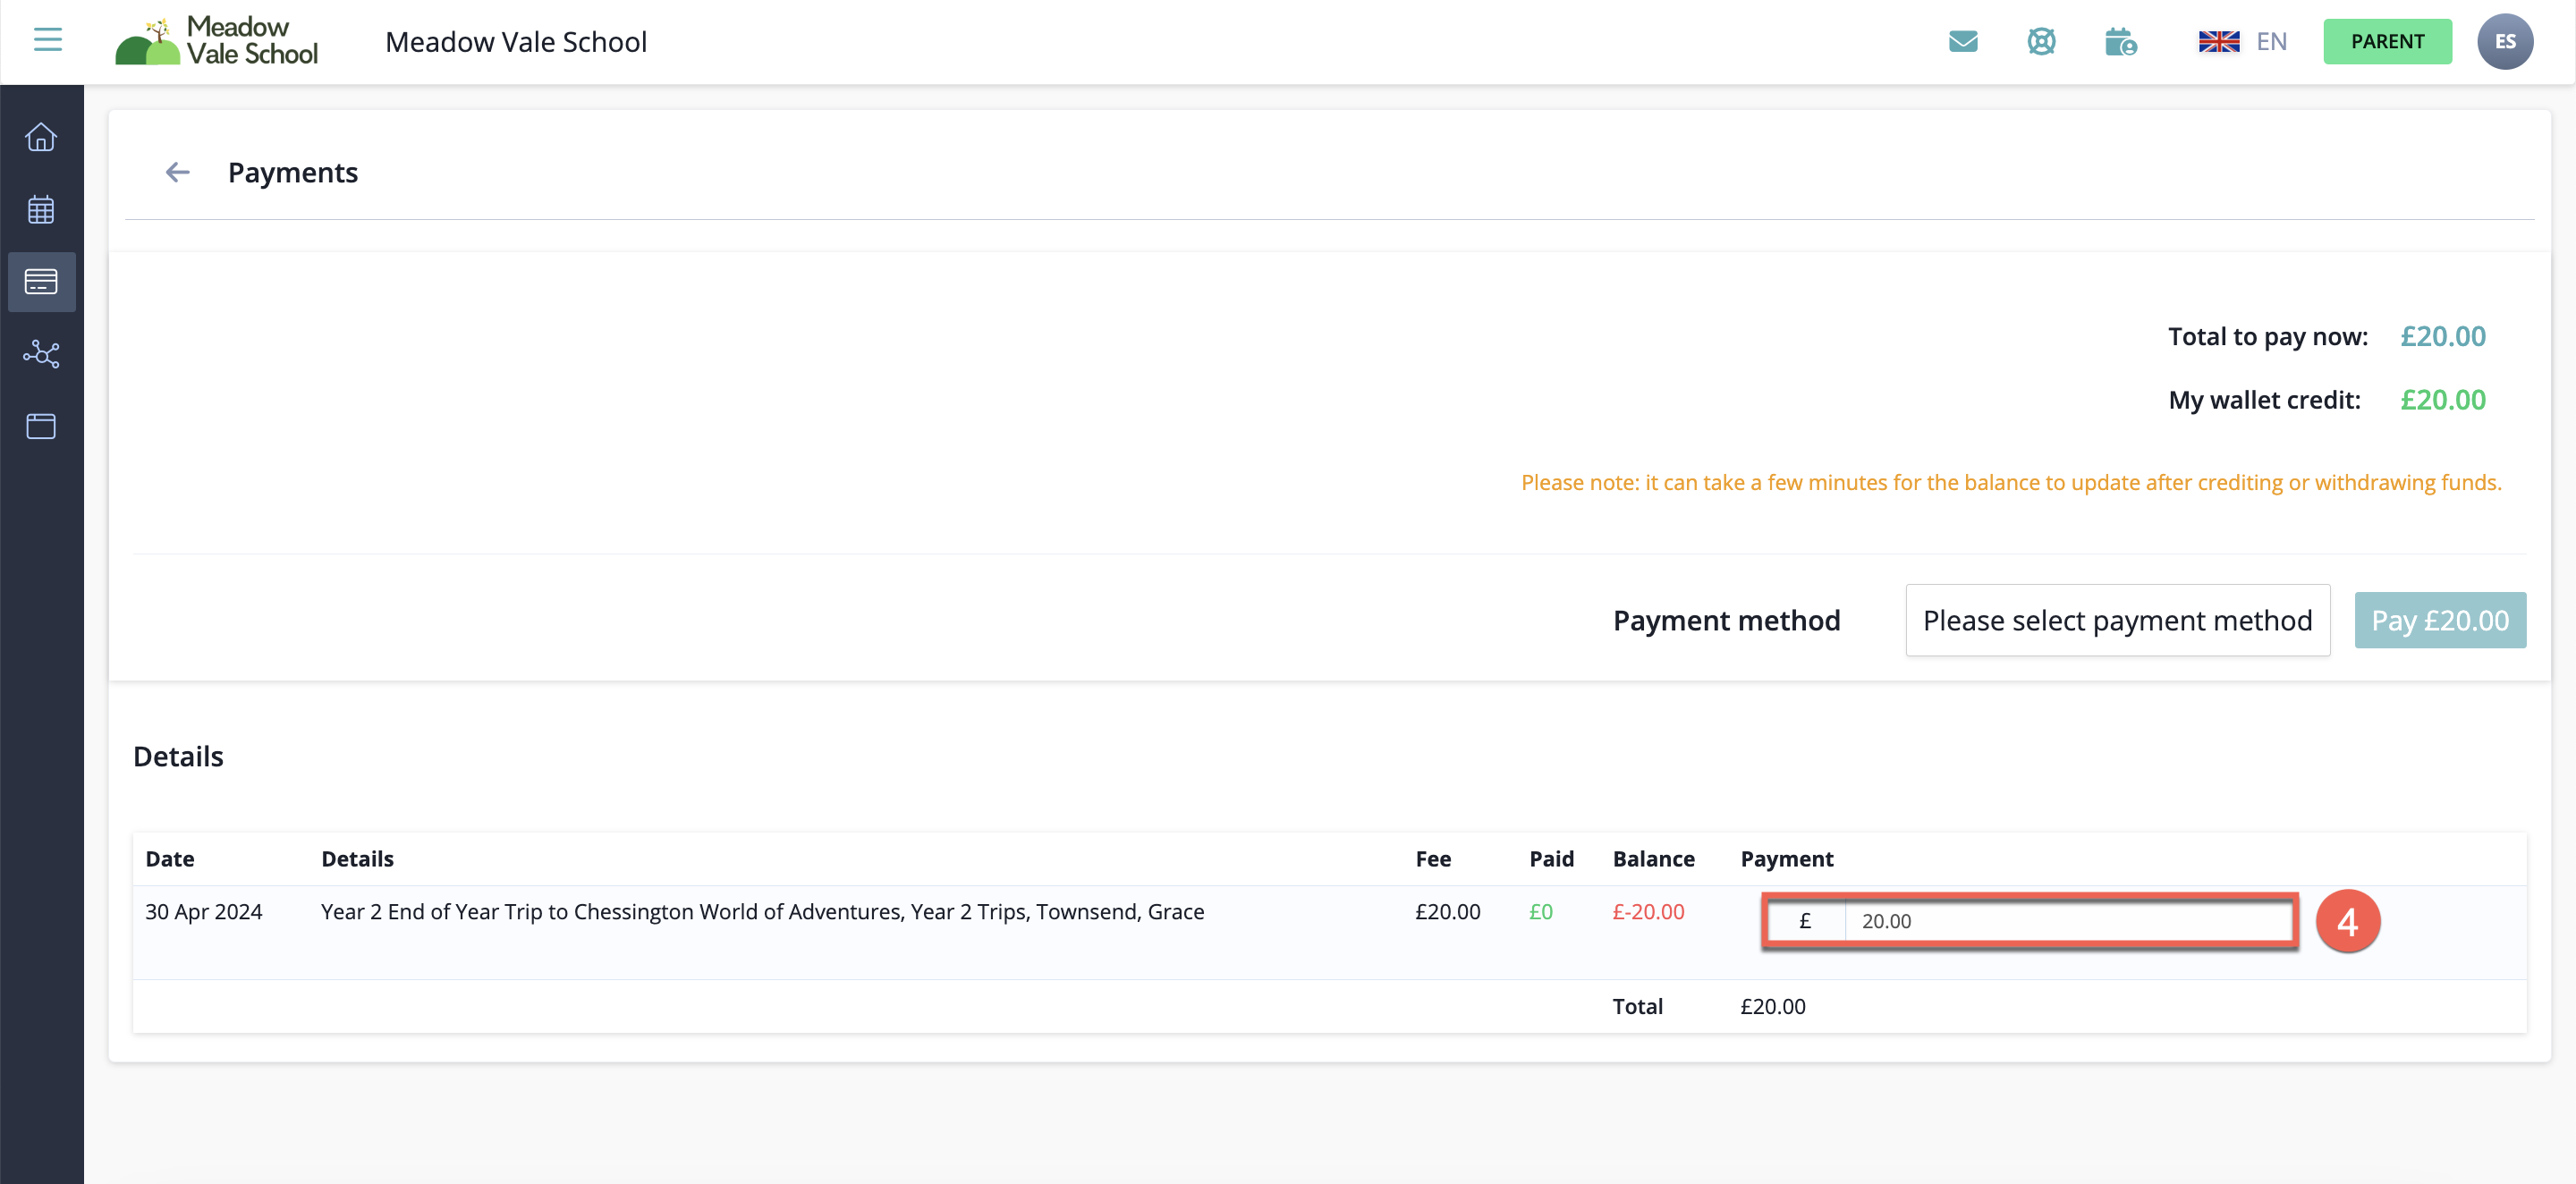
Task: Click the window panel icon in sidebar
Action: click(x=41, y=426)
